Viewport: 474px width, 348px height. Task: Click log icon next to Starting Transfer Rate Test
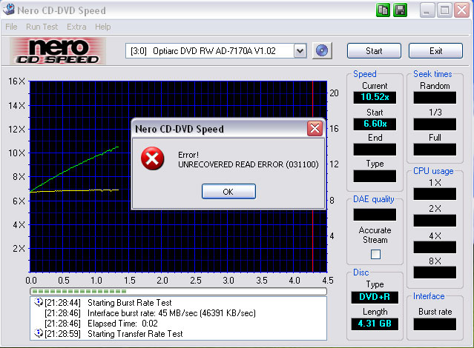coord(39,333)
